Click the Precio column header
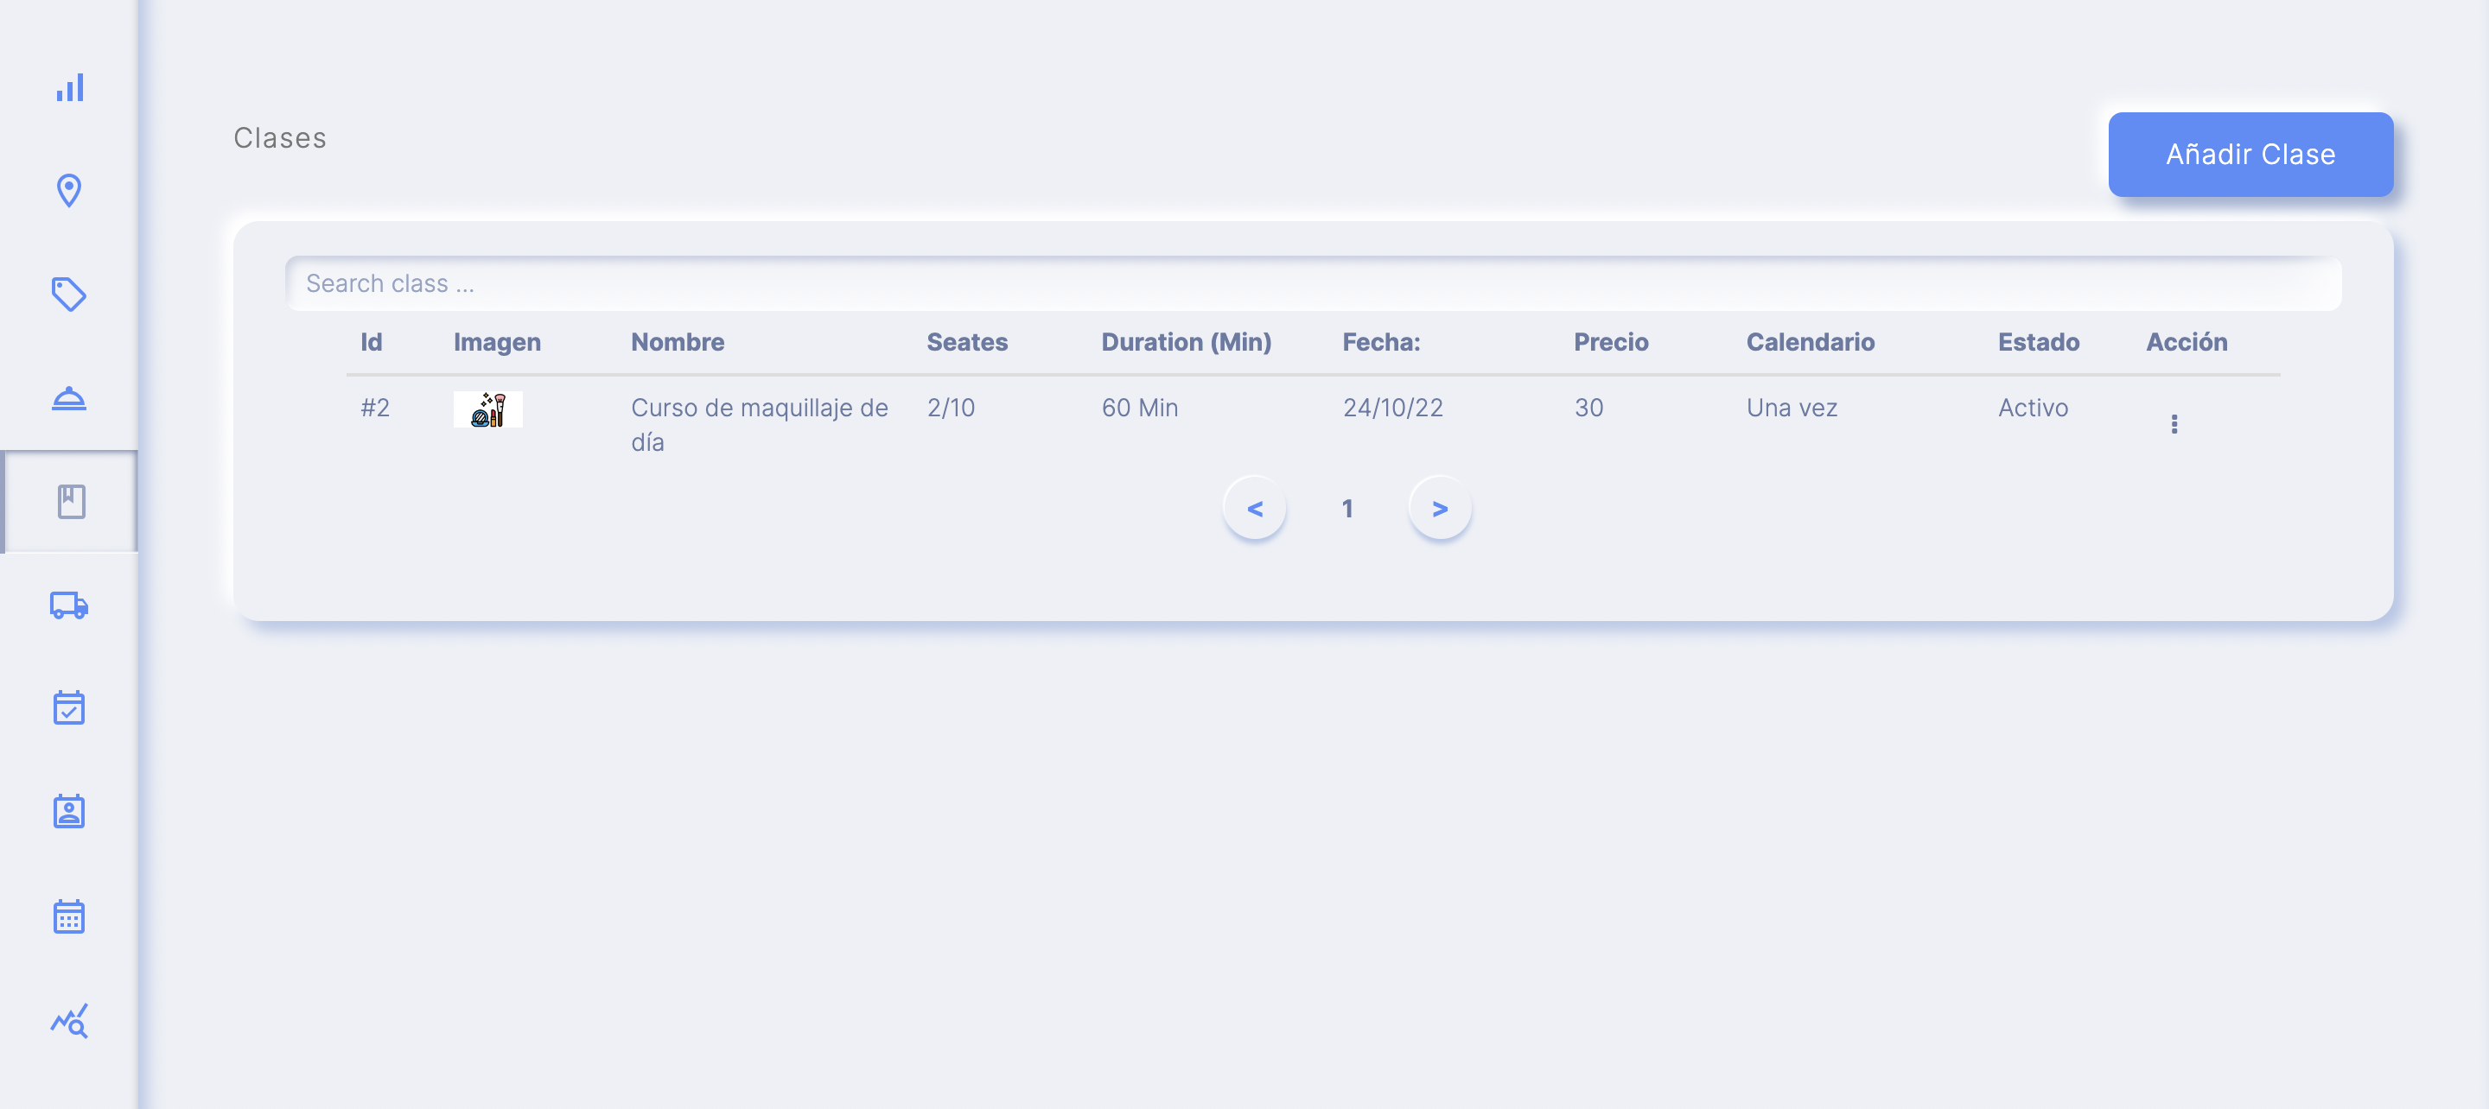The image size is (2489, 1109). 1611,342
